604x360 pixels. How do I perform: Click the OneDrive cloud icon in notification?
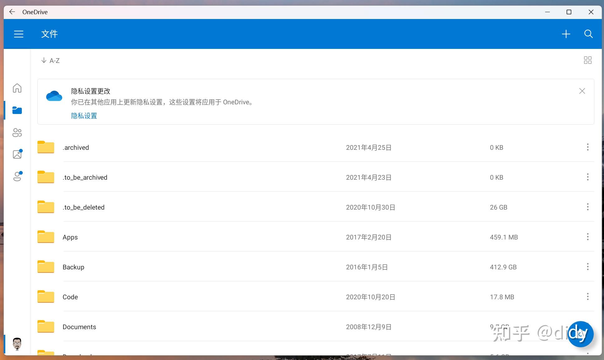click(54, 96)
